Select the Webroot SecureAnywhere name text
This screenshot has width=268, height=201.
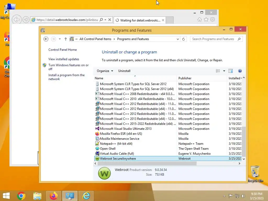118,159
